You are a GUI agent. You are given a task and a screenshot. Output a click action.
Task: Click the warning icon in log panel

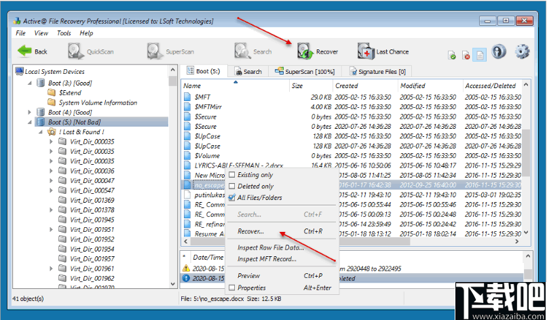(186, 268)
